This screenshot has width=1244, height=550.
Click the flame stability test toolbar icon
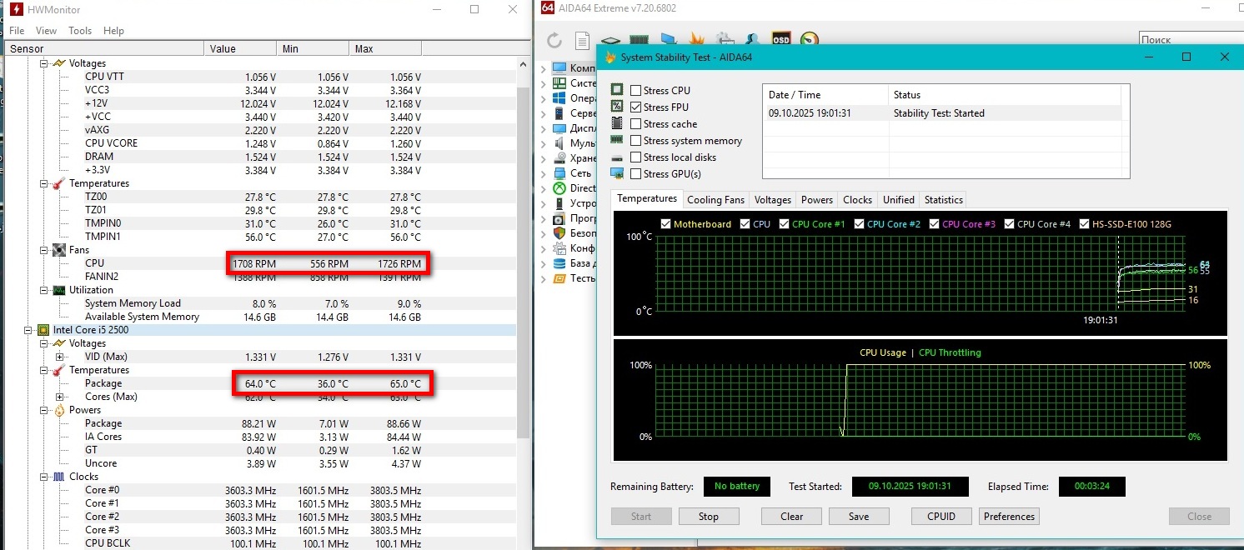coord(696,39)
